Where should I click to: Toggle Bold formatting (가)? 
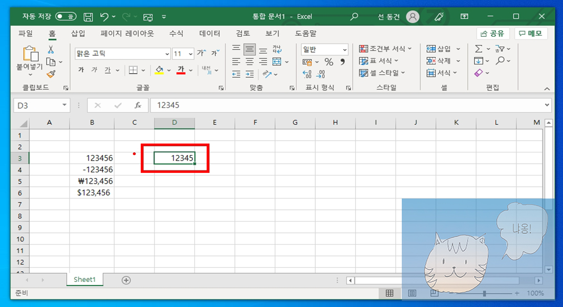[x=81, y=70]
